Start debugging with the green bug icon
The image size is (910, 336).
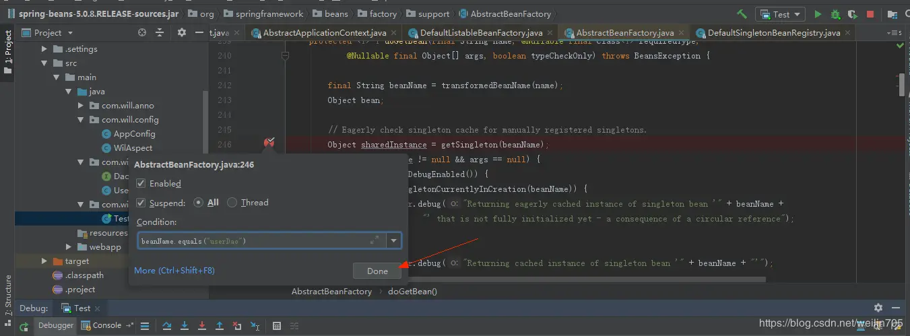(835, 13)
